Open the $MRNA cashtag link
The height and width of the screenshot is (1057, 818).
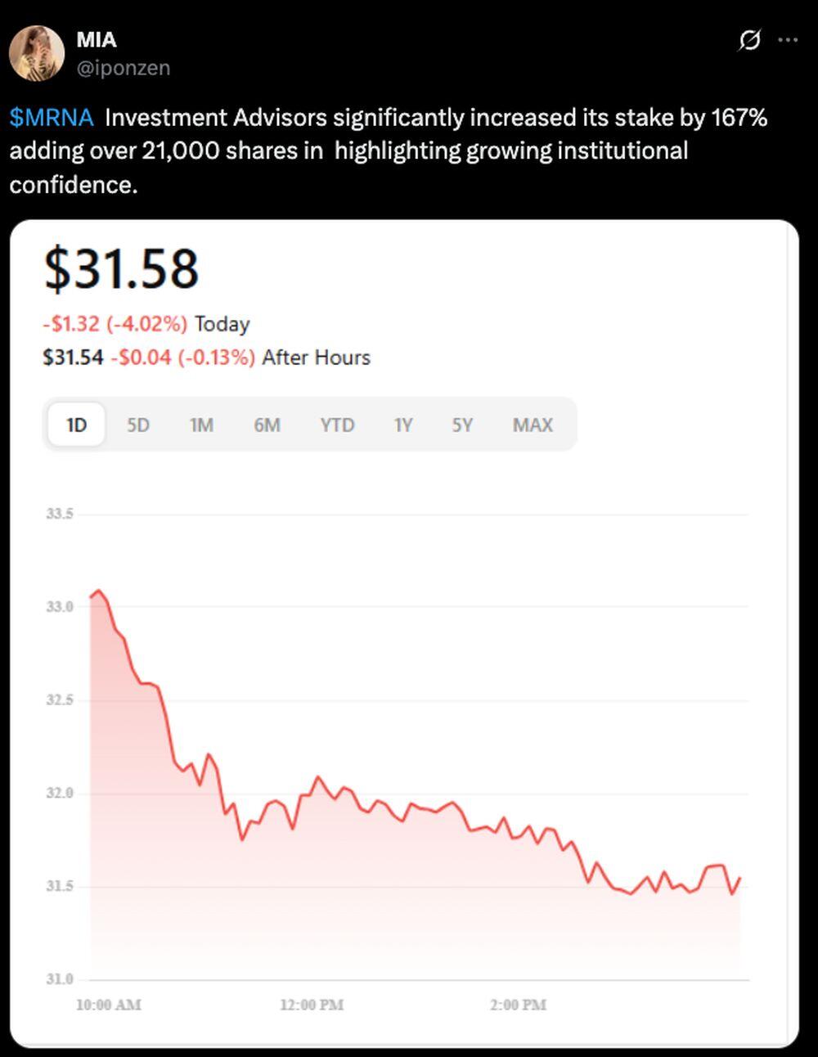pos(52,118)
